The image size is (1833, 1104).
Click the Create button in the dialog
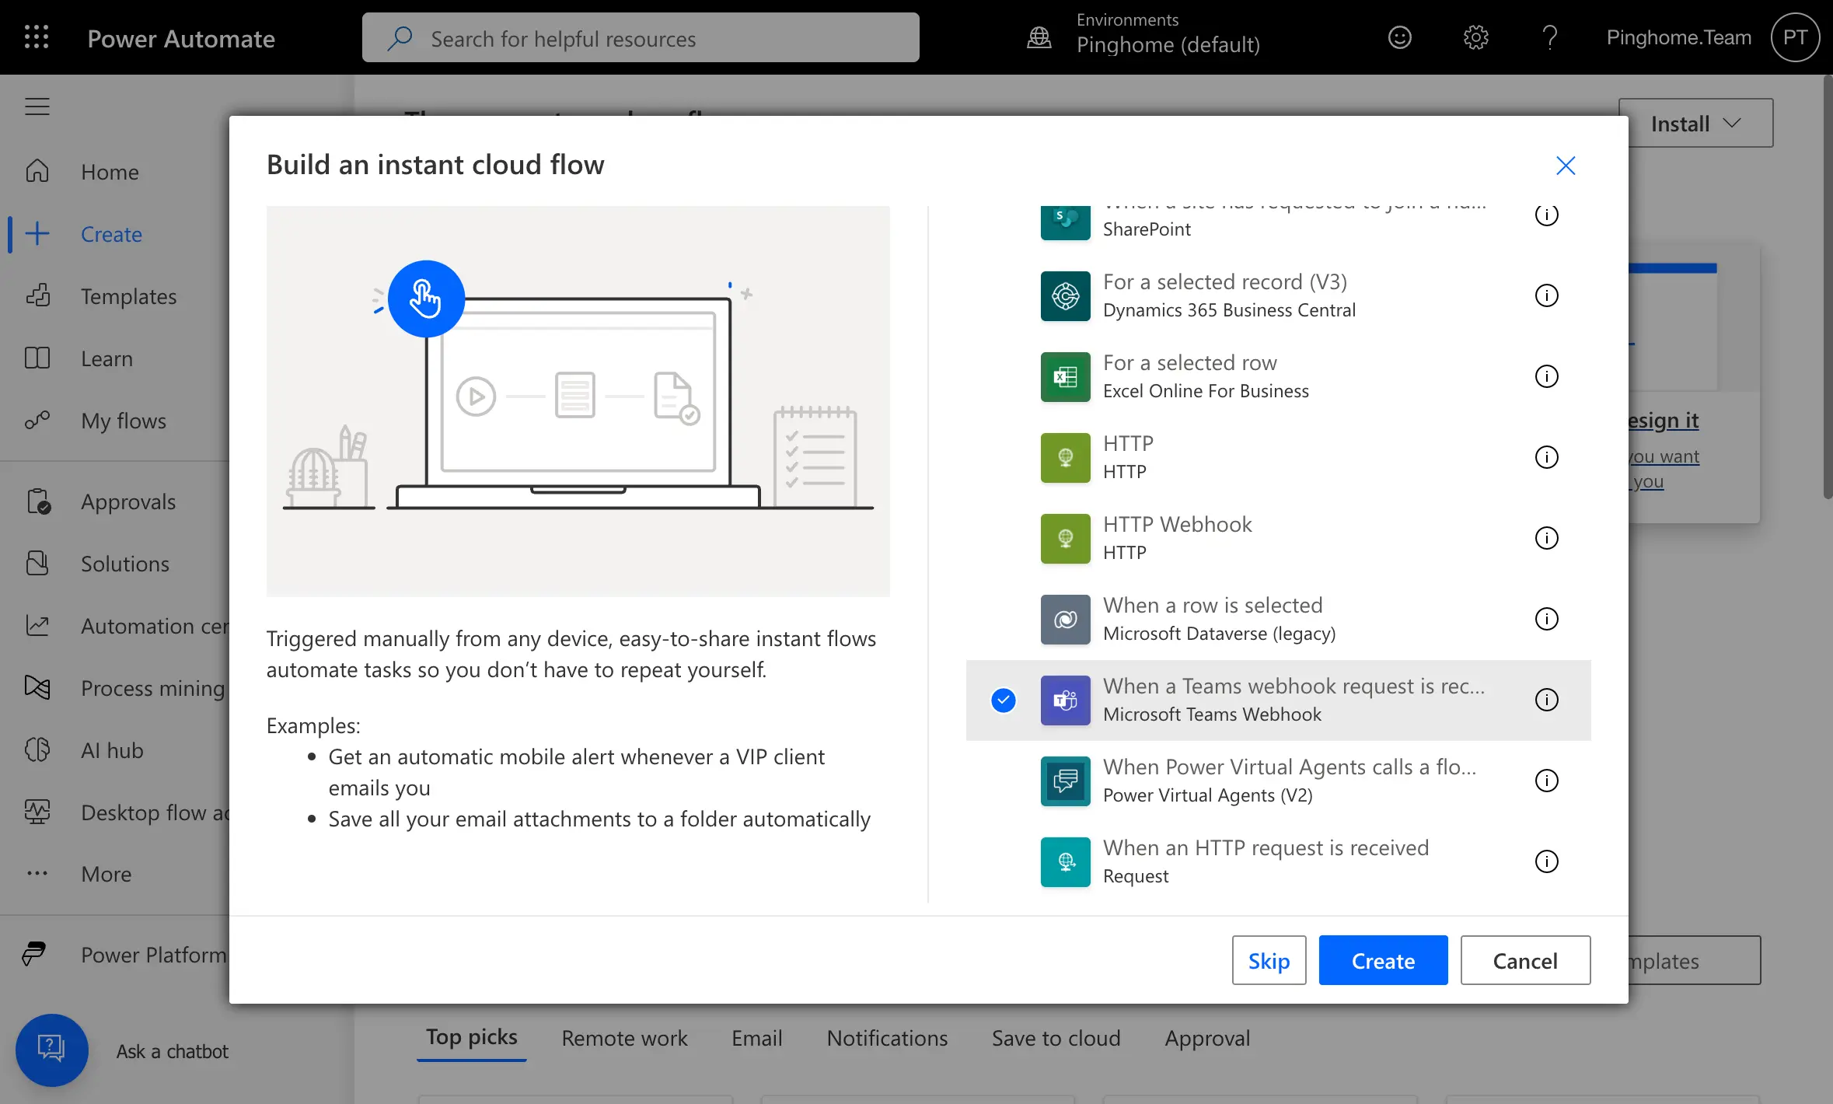(x=1383, y=960)
